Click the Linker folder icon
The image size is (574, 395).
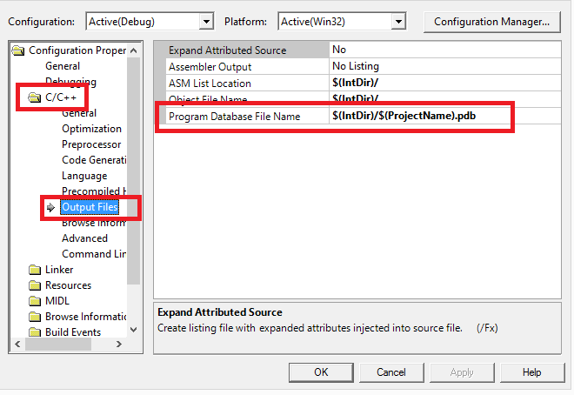click(35, 270)
